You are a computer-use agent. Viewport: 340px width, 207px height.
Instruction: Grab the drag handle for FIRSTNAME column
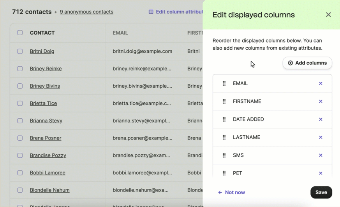pyautogui.click(x=224, y=101)
